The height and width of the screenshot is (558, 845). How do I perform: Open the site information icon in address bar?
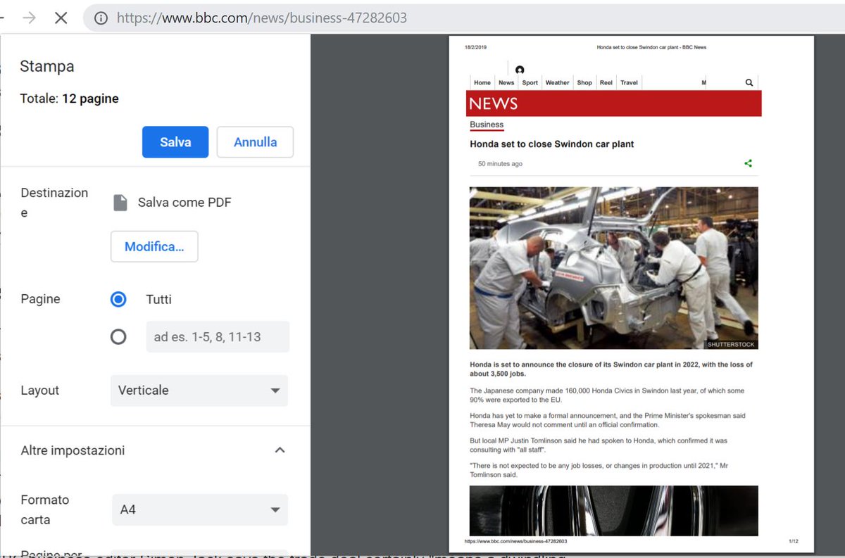101,18
